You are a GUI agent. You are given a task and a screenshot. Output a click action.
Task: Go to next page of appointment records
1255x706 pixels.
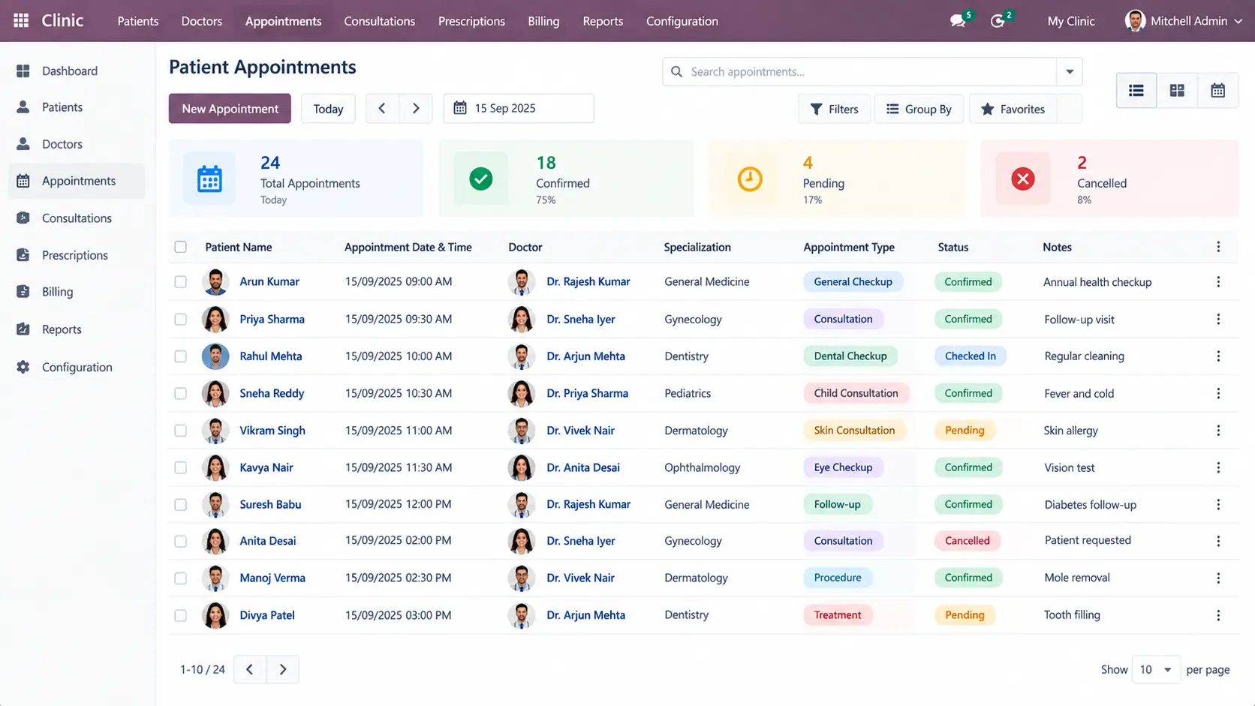click(x=283, y=669)
